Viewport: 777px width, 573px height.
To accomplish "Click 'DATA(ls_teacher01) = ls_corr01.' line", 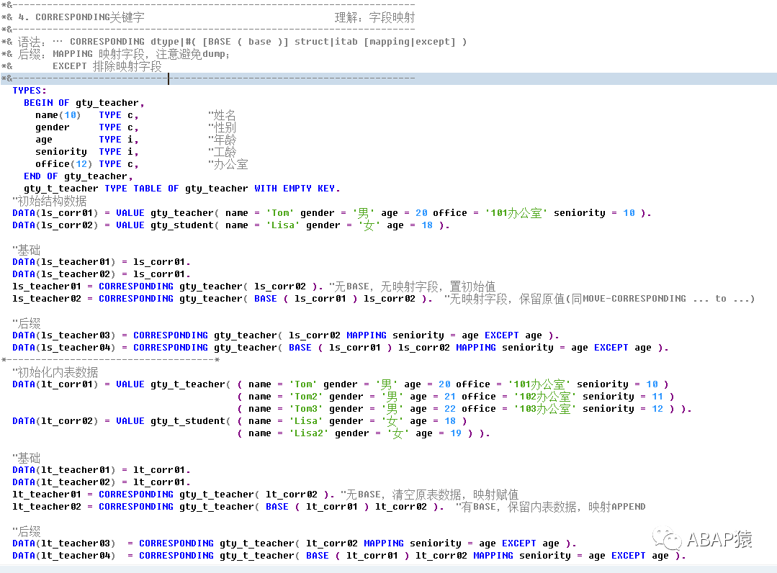I will (x=102, y=262).
